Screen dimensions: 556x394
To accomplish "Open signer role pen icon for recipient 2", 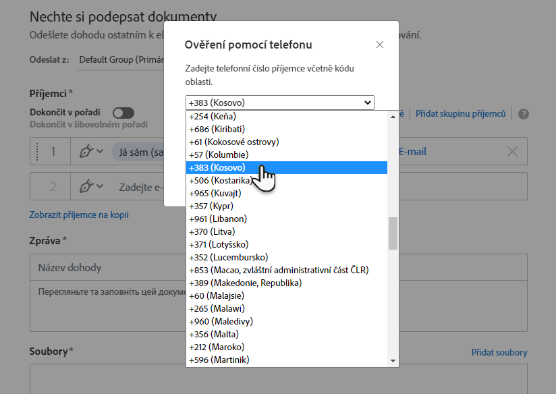I will click(x=90, y=187).
